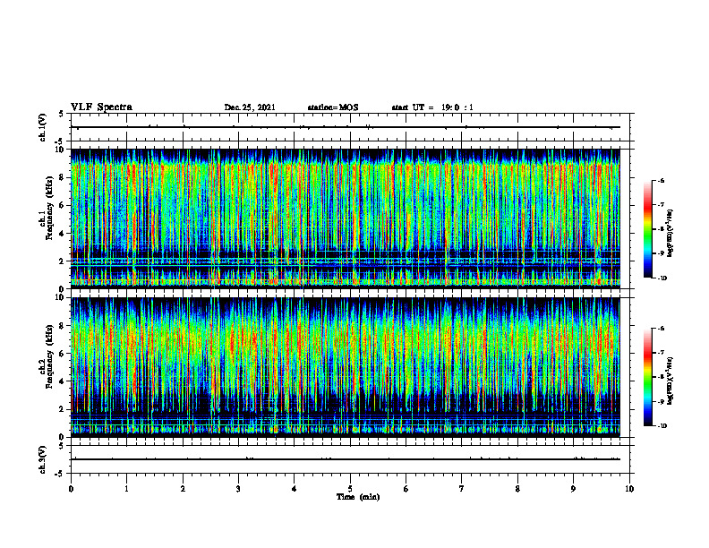Click time axis tick label "3"
The width and height of the screenshot is (709, 548).
tap(238, 489)
